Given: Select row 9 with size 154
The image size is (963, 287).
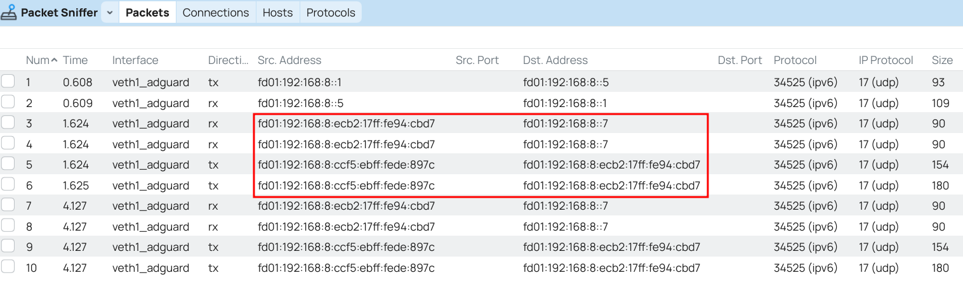Looking at the screenshot, I should 481,247.
